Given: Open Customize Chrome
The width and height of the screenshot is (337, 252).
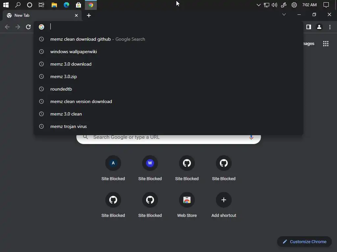Looking at the screenshot, I should 304,242.
